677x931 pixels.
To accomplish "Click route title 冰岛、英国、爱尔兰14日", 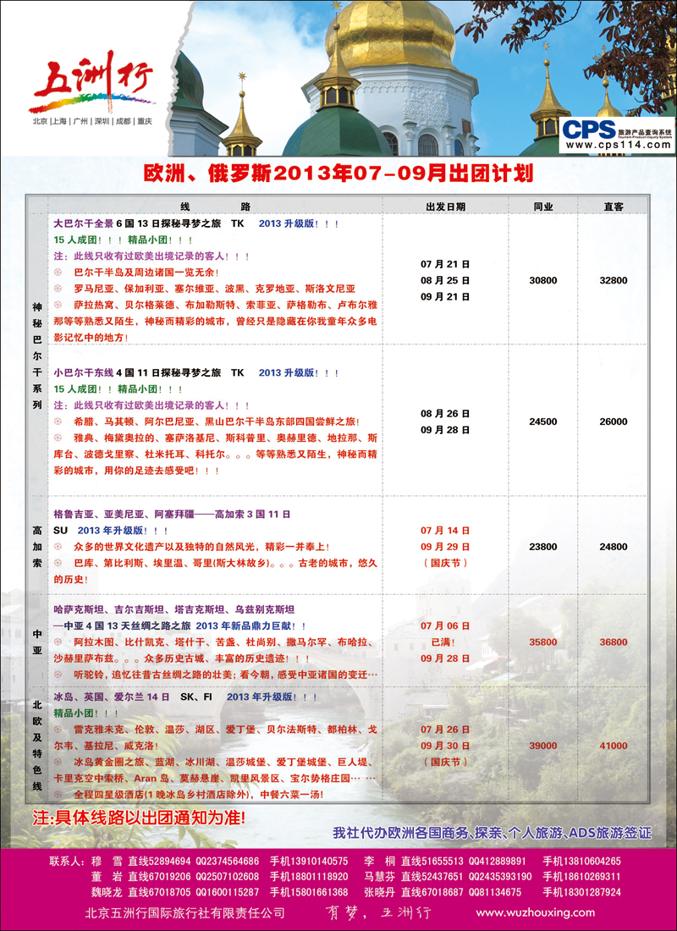I will tap(112, 697).
